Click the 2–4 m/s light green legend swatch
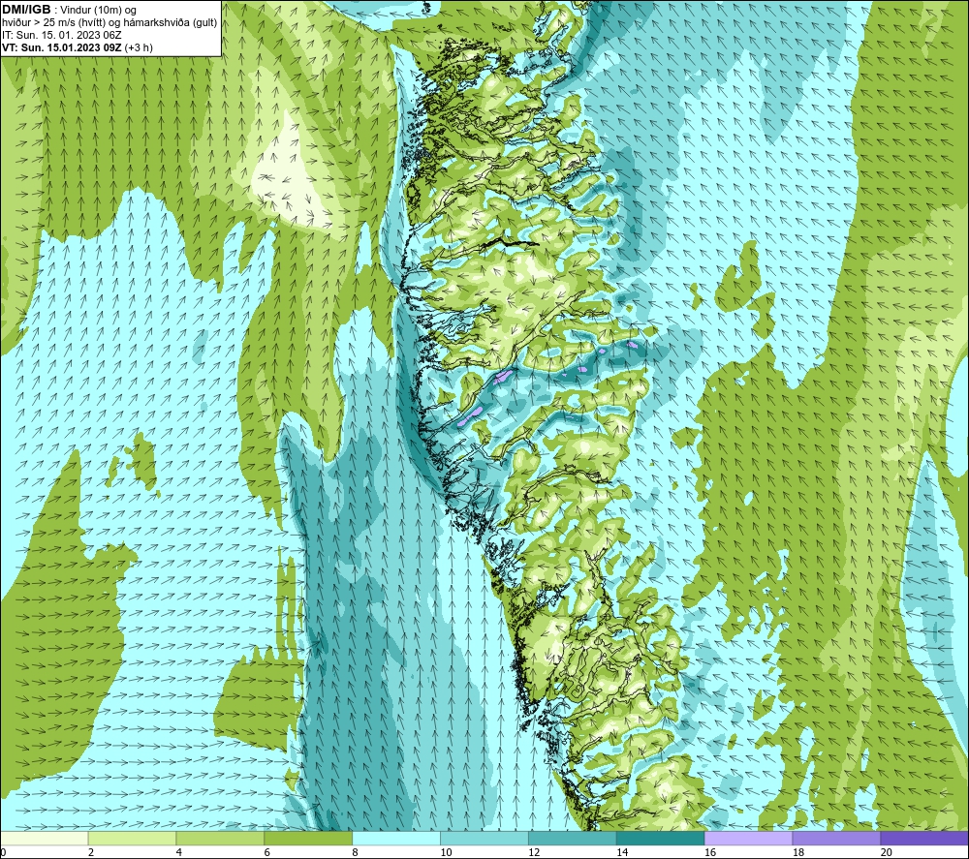The image size is (969, 859). 132,838
